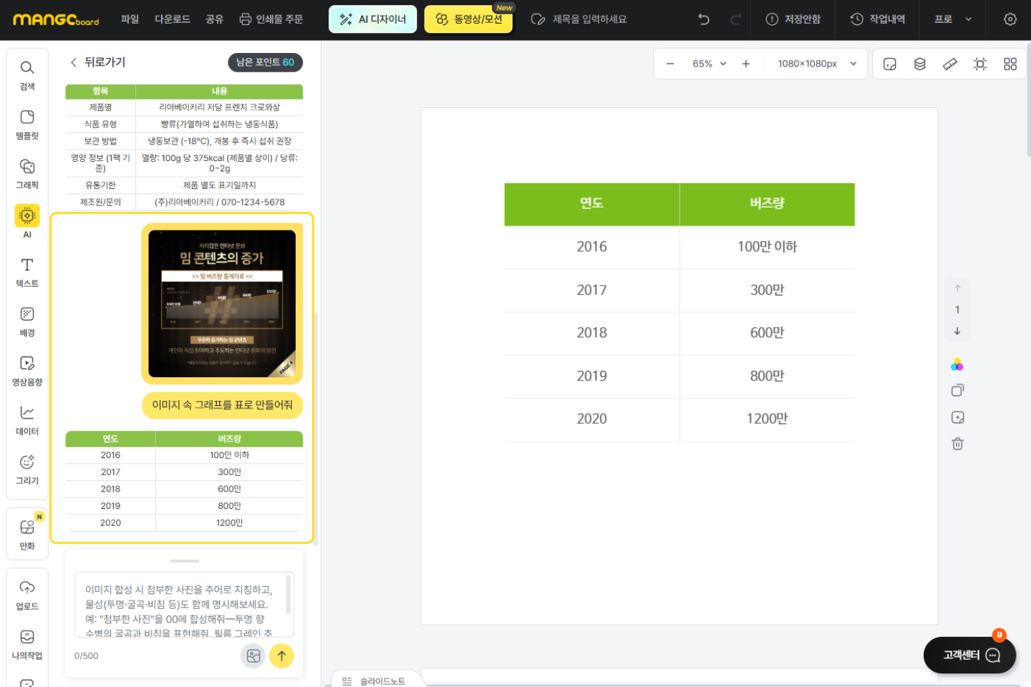Click the attach image icon in the chat box
Image resolution: width=1031 pixels, height=687 pixels.
(253, 656)
